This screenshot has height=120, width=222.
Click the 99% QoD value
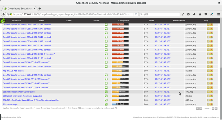[x=146, y=71]
